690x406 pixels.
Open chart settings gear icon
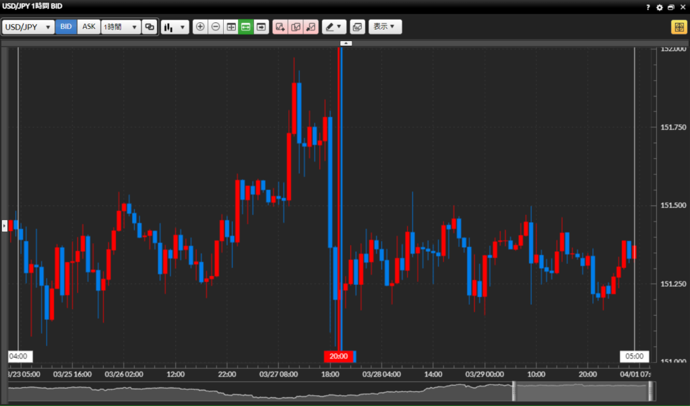660,7
